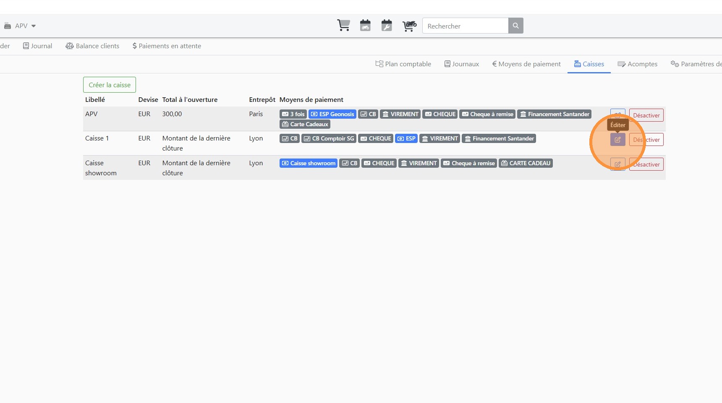Click the 300,00 opening total value
The height and width of the screenshot is (403, 722).
pos(172,114)
